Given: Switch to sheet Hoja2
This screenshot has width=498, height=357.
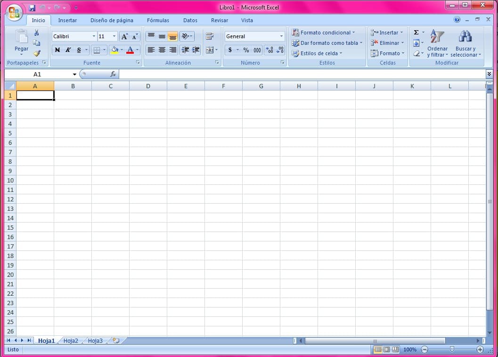Looking at the screenshot, I should tap(71, 341).
